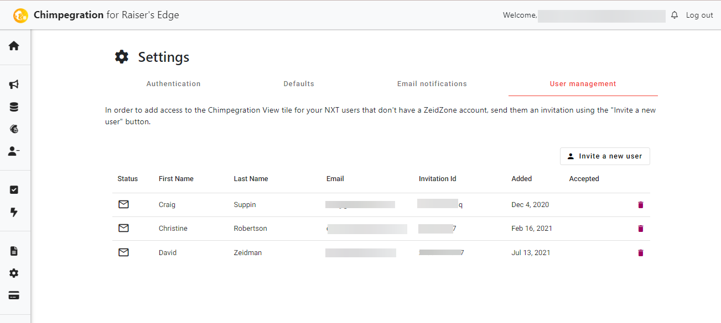Screen dimensions: 721x323
Task: Delete David Zeidman's invitation
Action: 641,253
